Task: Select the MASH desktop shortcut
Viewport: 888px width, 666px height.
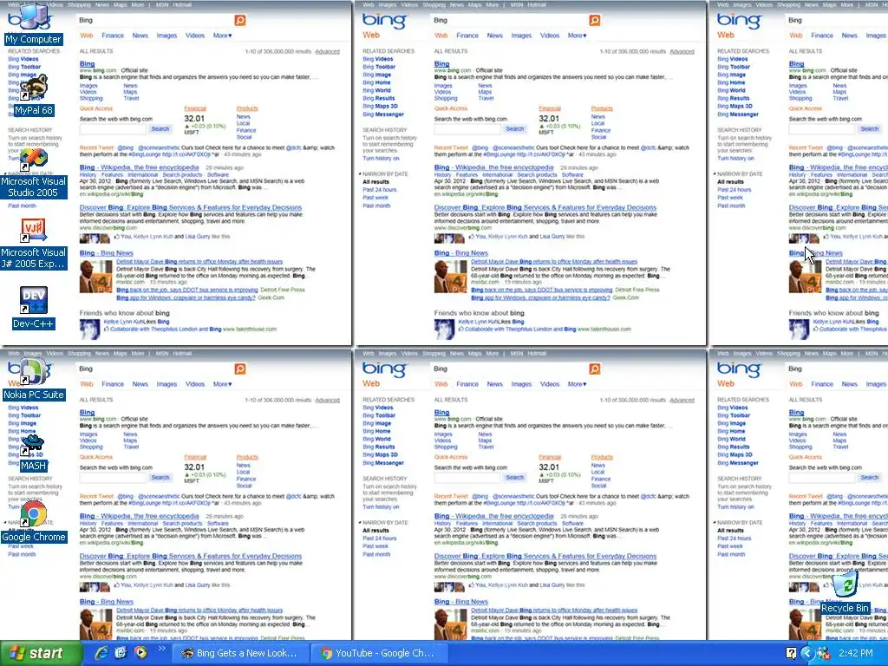Action: (x=34, y=452)
